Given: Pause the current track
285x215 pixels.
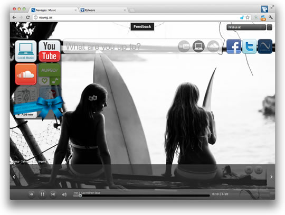Looking at the screenshot, I should coord(42,194).
